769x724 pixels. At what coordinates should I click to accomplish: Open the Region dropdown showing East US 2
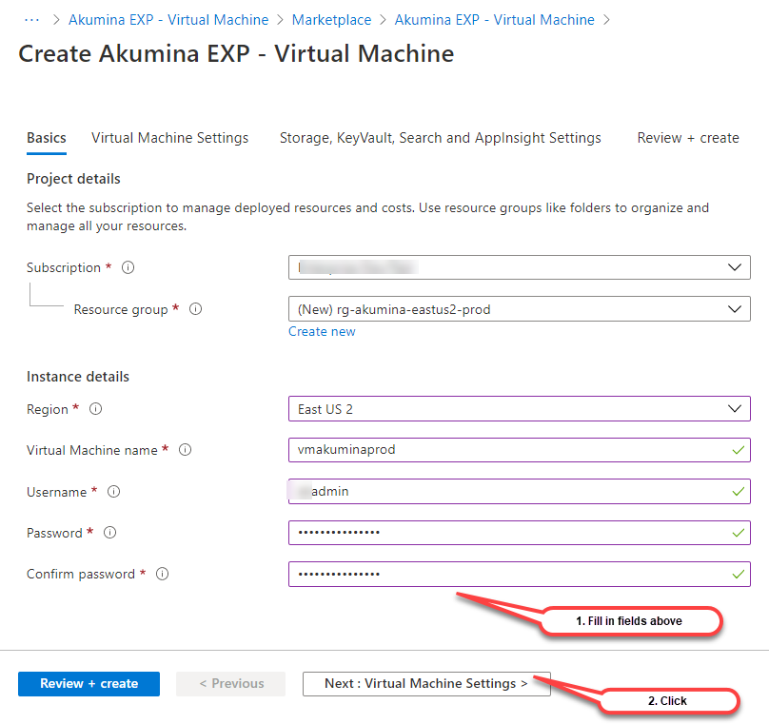tap(519, 409)
